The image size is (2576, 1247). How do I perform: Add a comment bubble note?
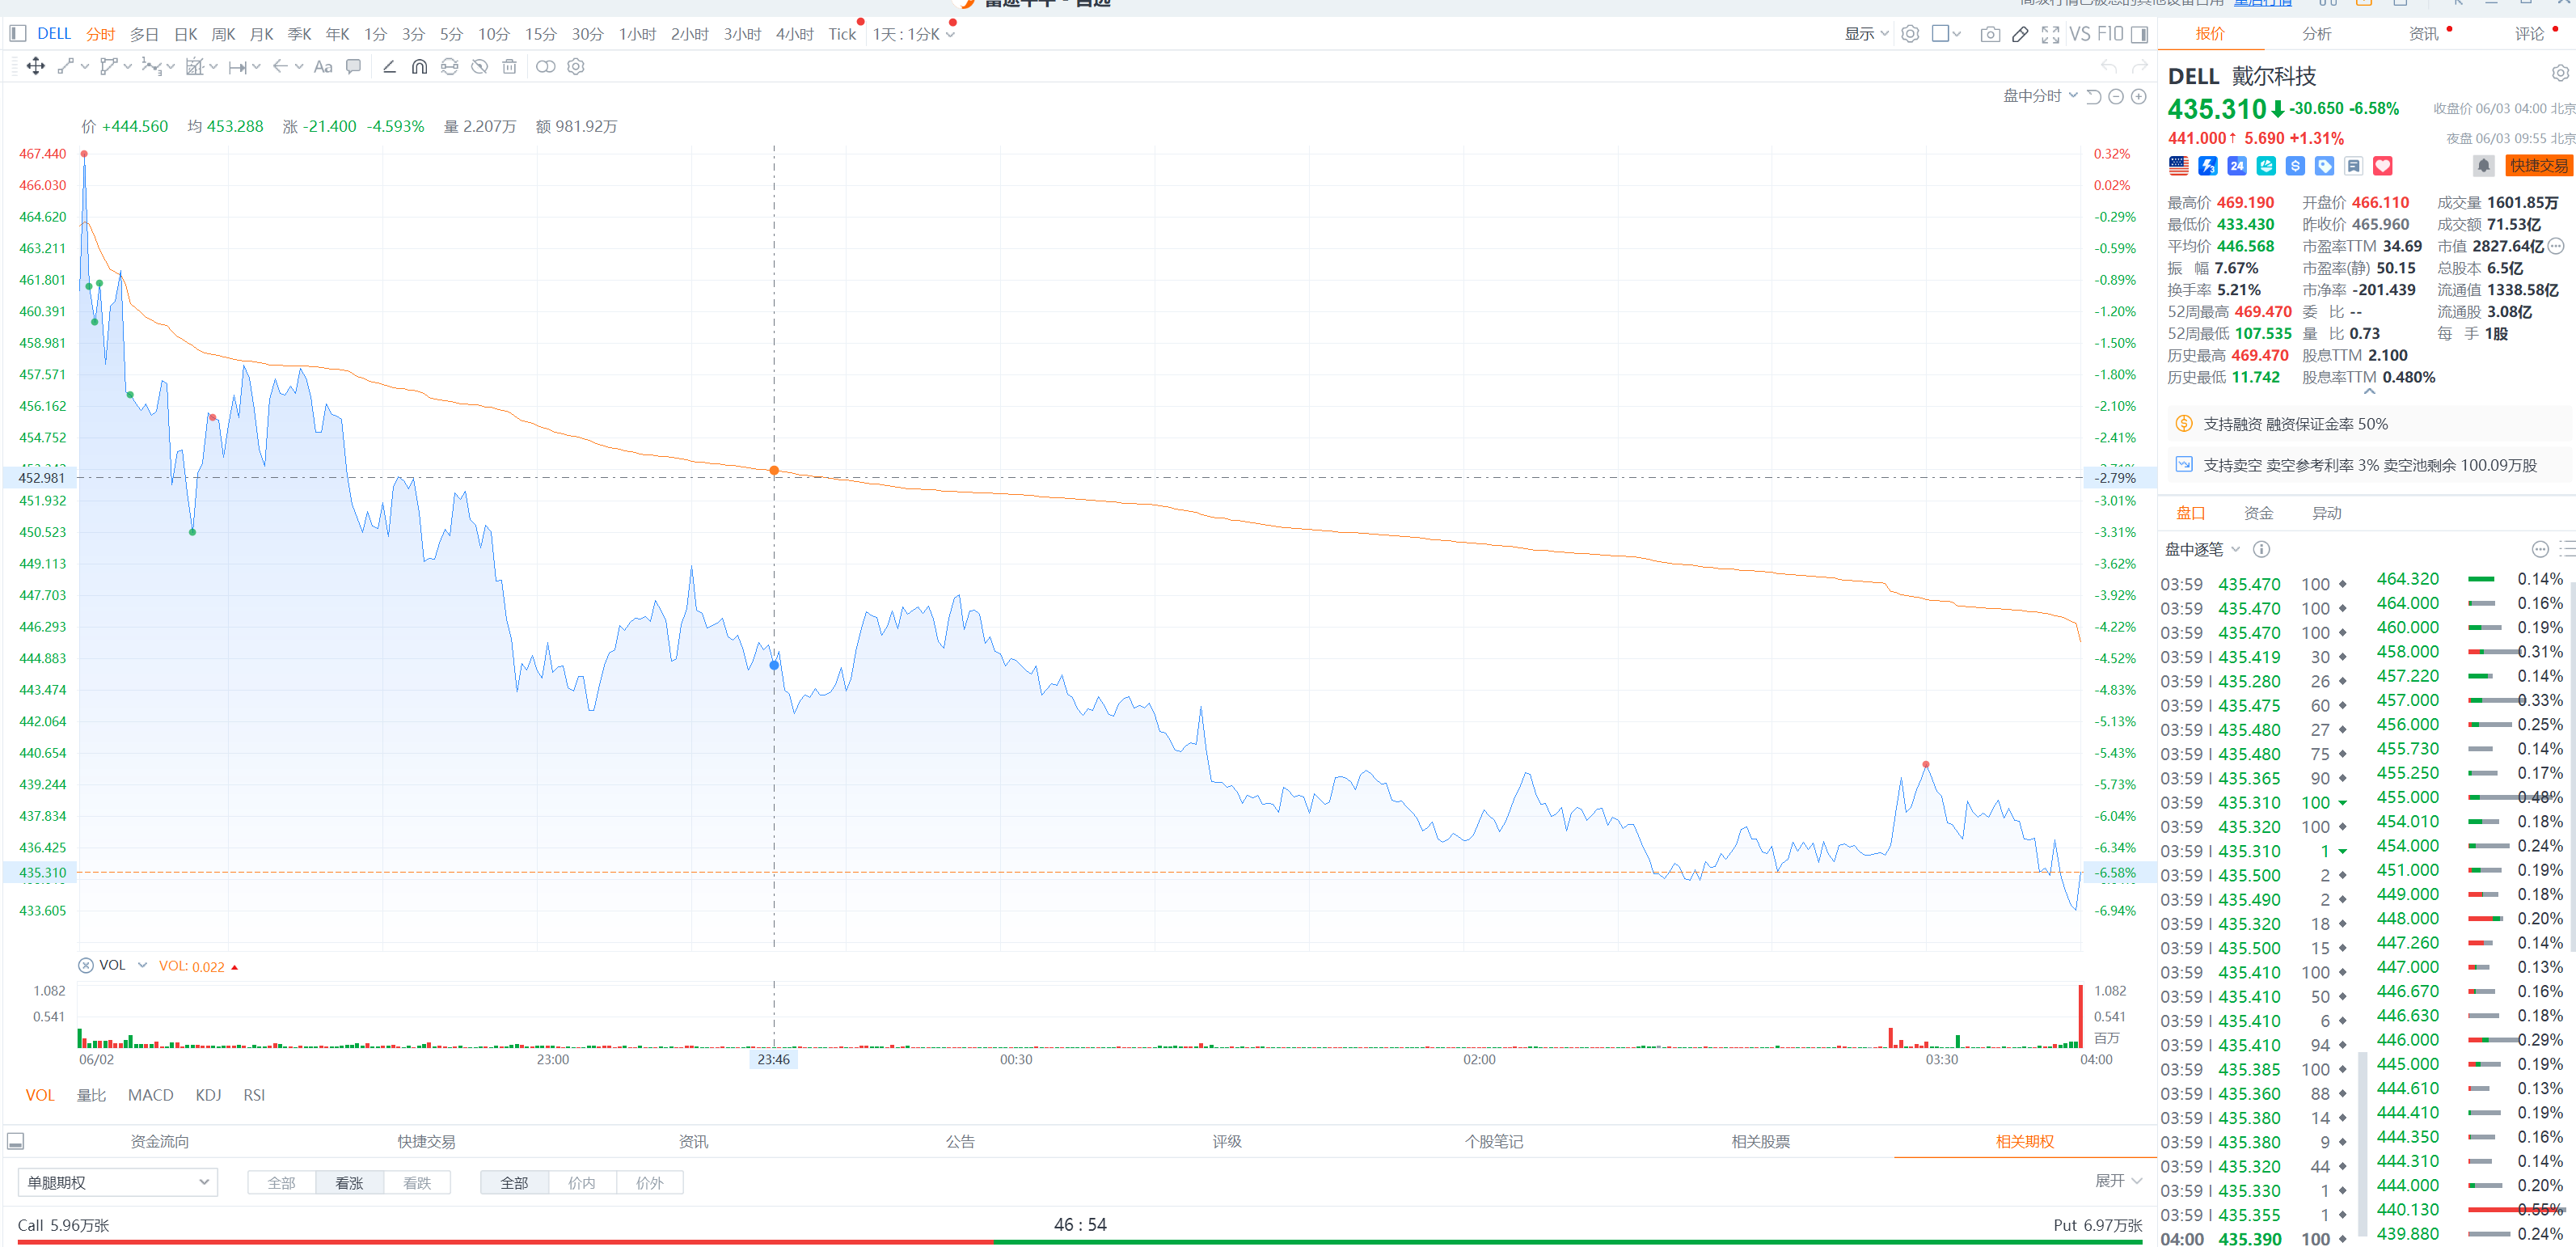pos(353,67)
